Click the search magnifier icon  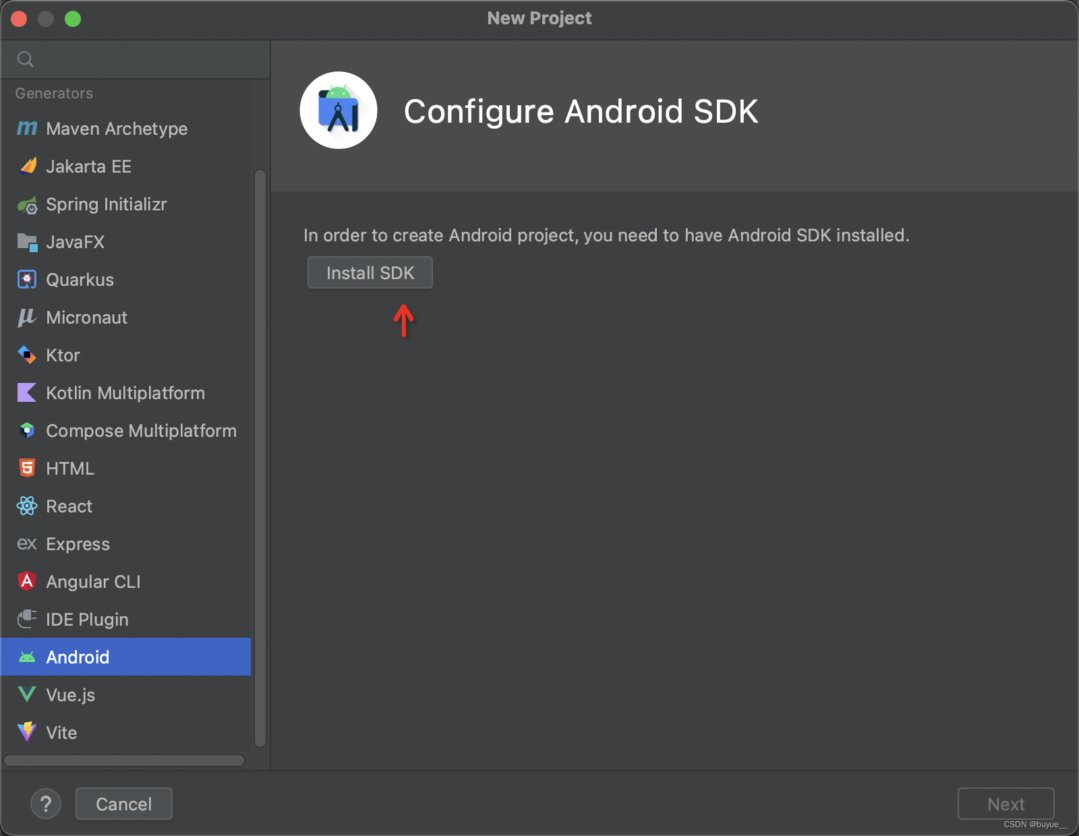26,59
